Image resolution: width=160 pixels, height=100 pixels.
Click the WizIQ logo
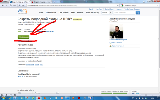click(23, 12)
